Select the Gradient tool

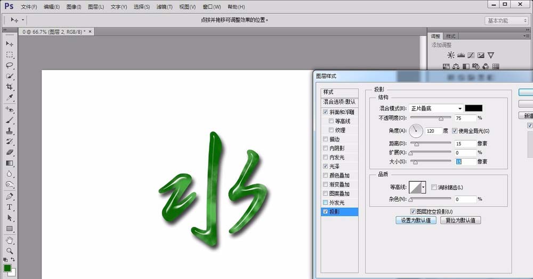click(10, 163)
